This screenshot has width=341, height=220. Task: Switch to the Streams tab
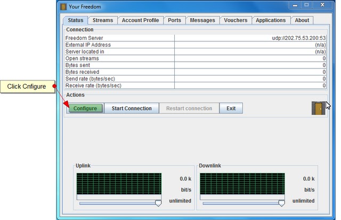(103, 20)
